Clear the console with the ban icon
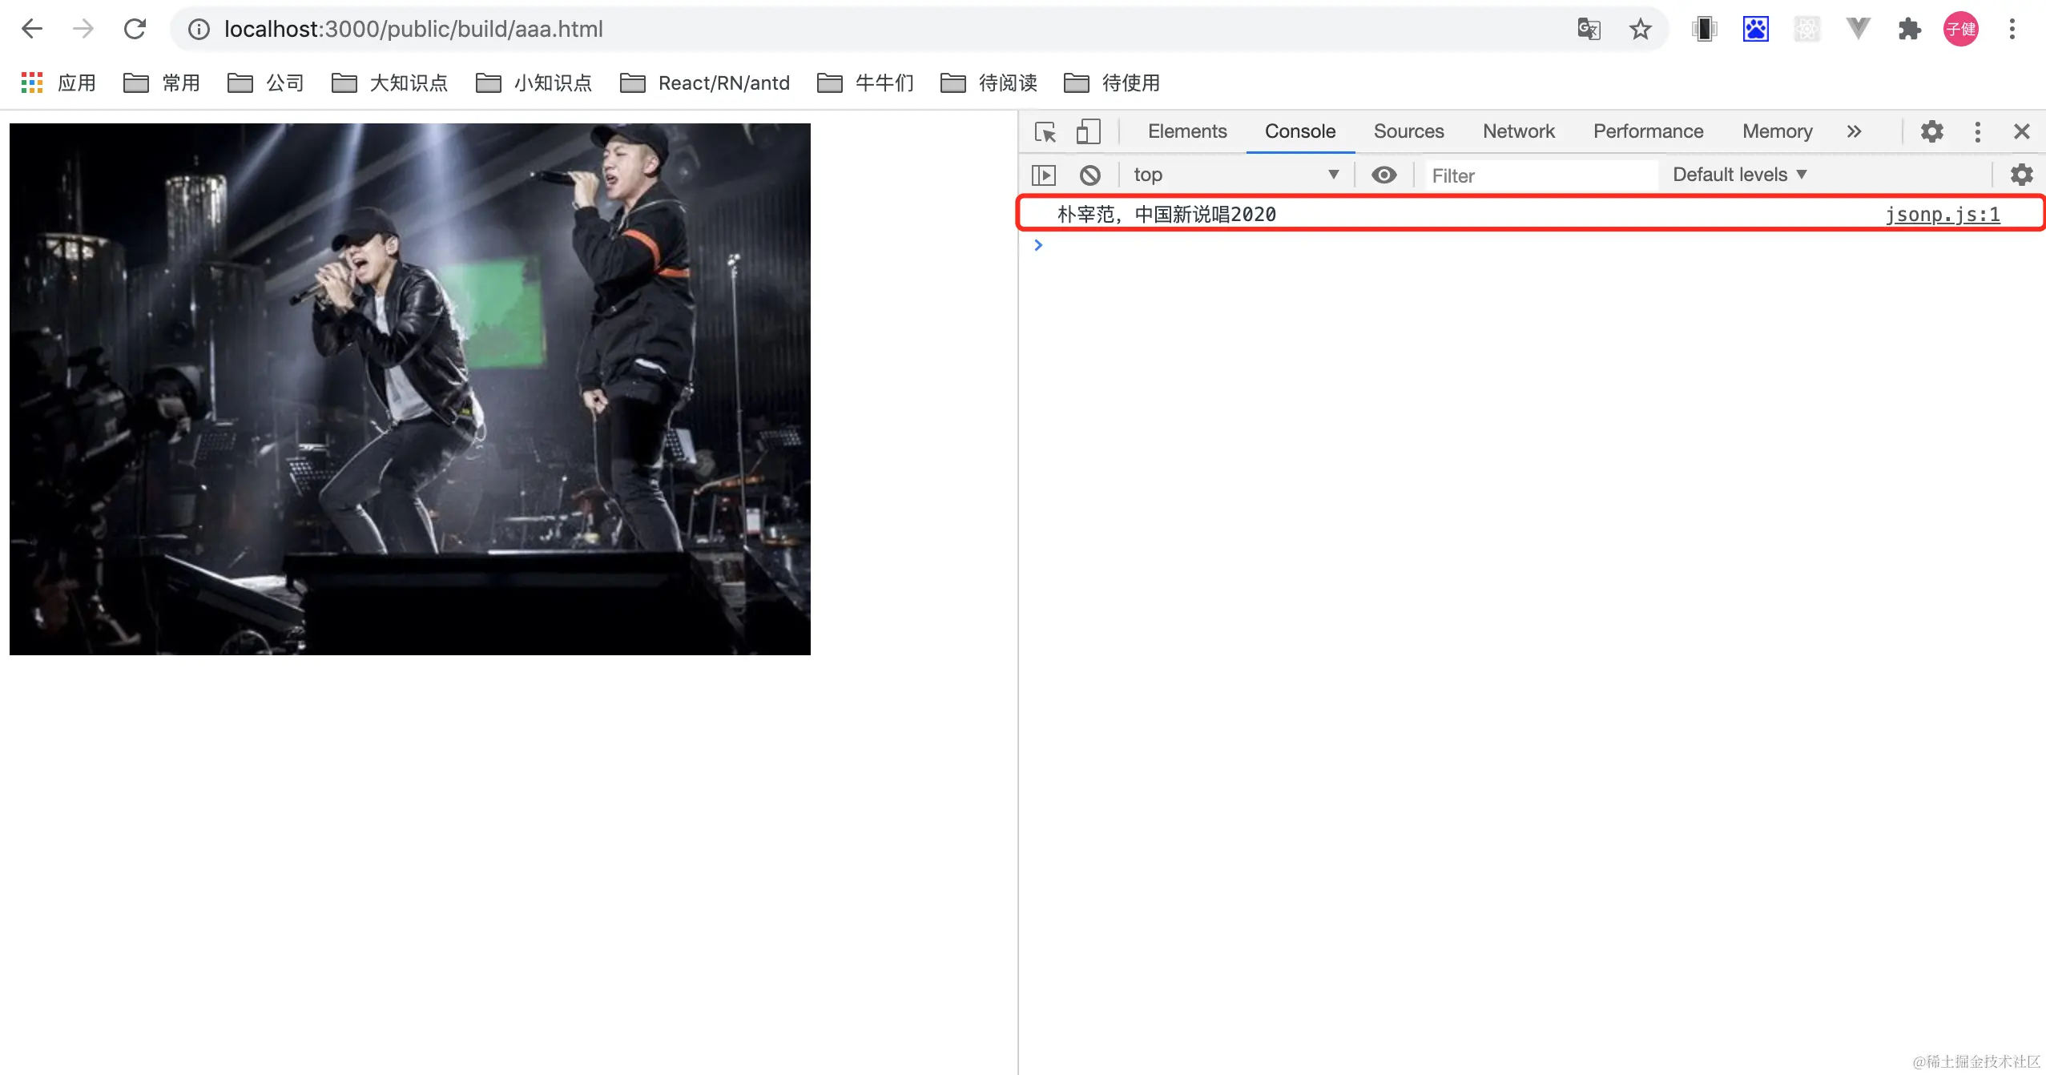Screen dimensions: 2046x1075 point(1089,175)
